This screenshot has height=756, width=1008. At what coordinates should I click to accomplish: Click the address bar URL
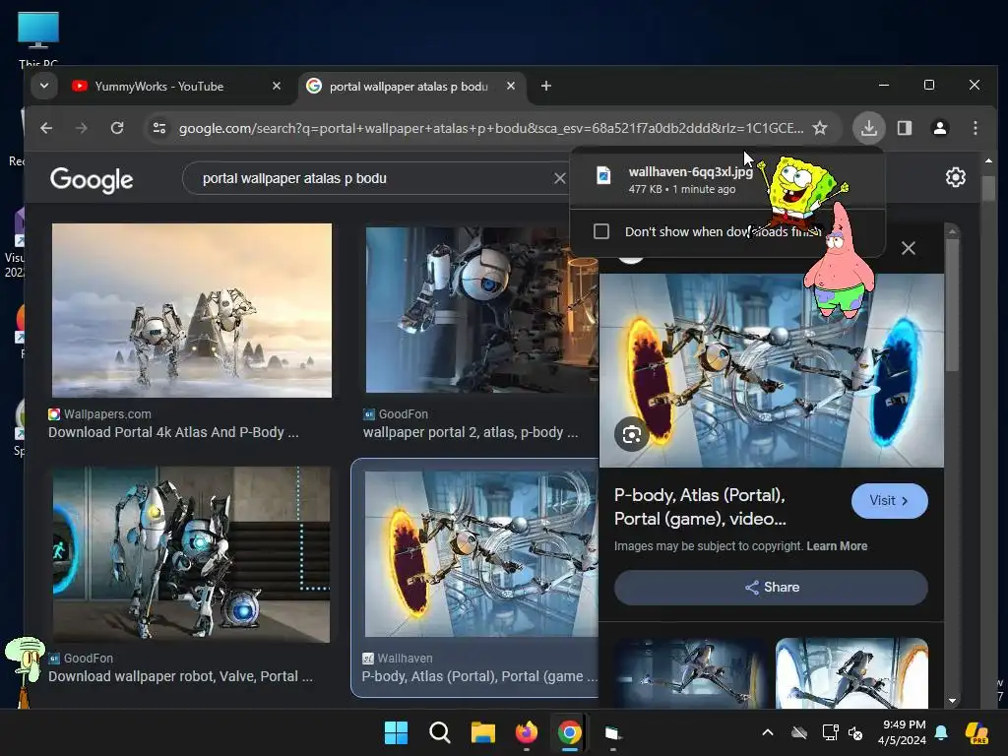click(491, 128)
